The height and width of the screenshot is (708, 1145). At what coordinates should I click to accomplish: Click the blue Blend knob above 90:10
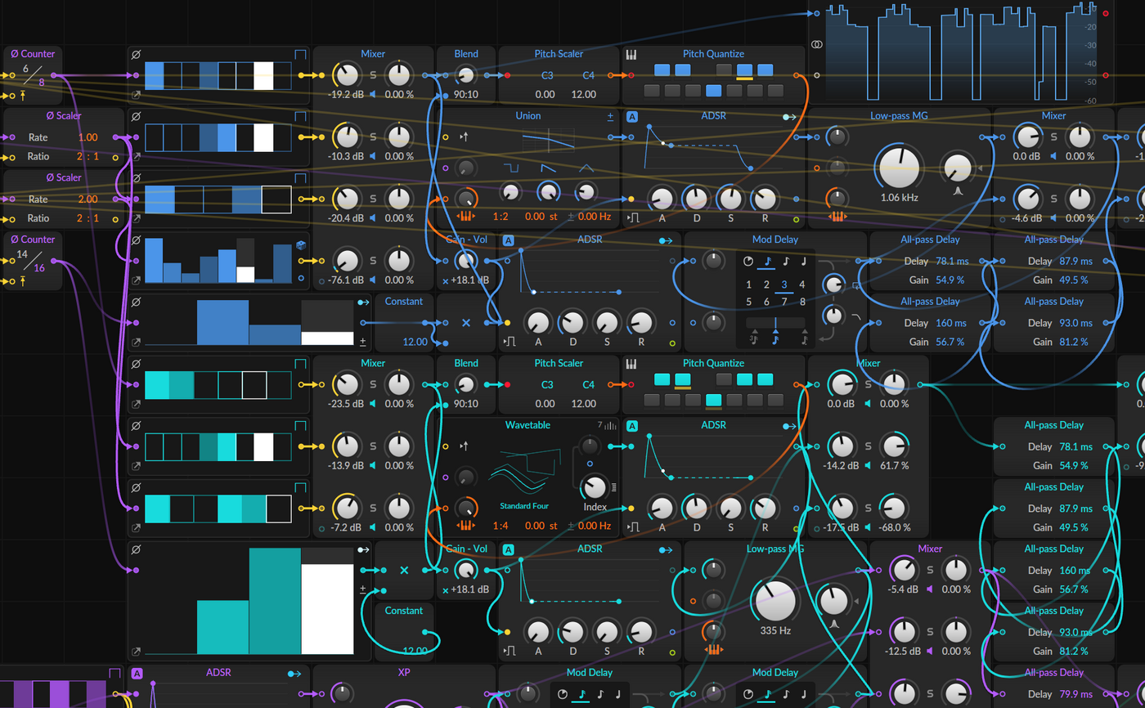[465, 75]
